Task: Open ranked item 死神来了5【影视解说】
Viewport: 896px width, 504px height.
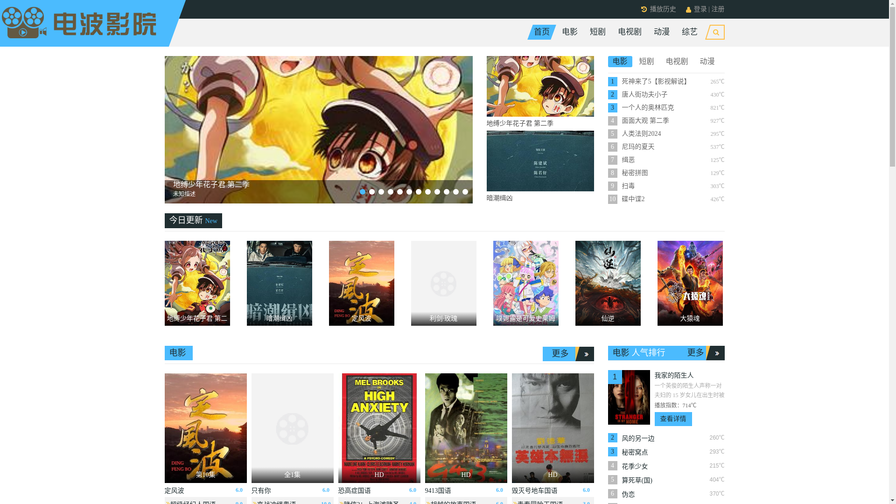Action: tap(656, 82)
